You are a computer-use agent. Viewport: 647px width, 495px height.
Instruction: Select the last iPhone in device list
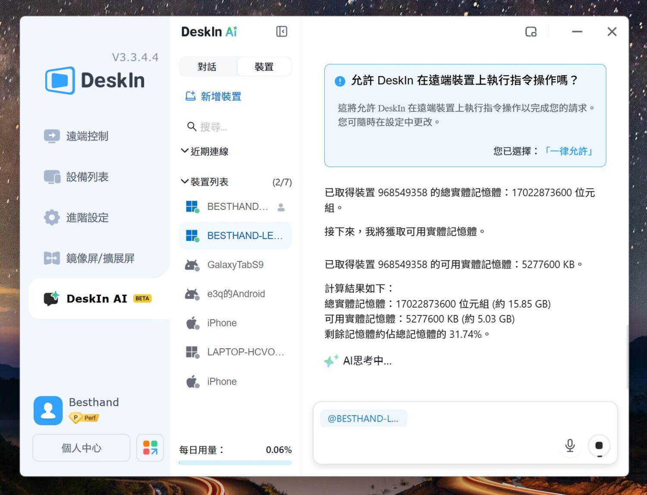[236, 381]
